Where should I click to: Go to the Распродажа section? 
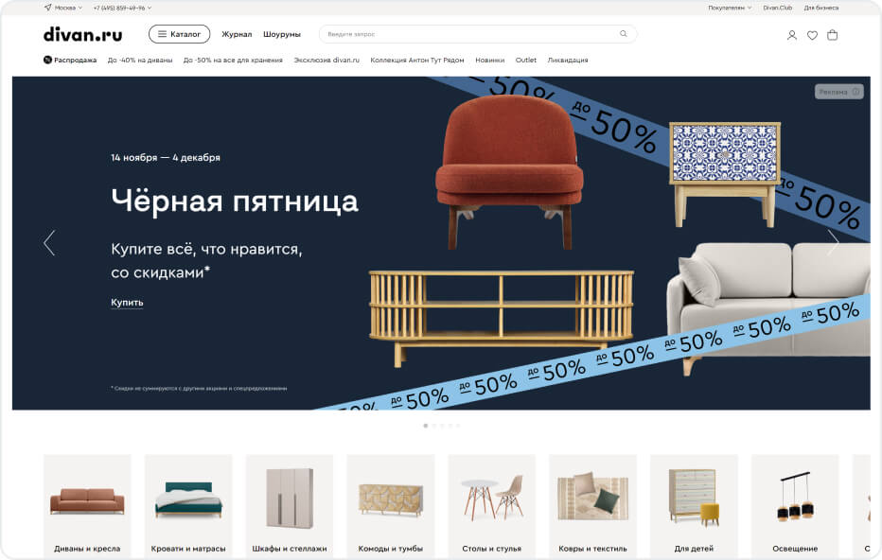[x=70, y=60]
